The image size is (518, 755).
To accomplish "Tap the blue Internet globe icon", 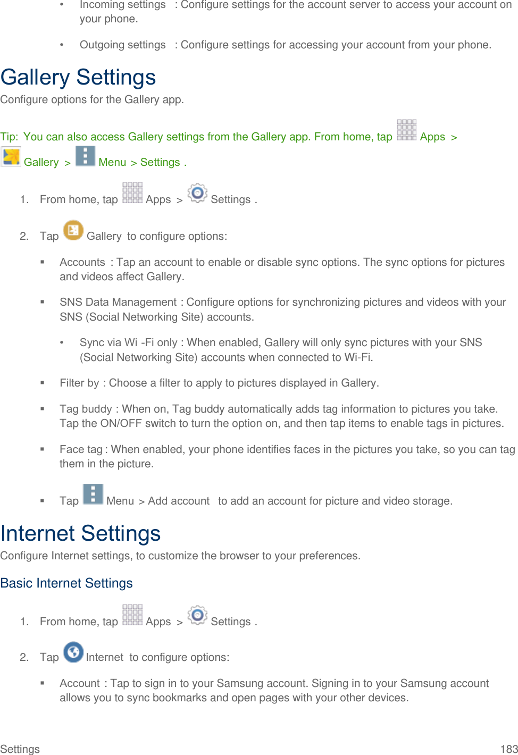I will click(x=73, y=652).
